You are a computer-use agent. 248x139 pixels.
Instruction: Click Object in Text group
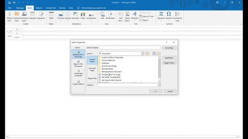coord(144,20)
